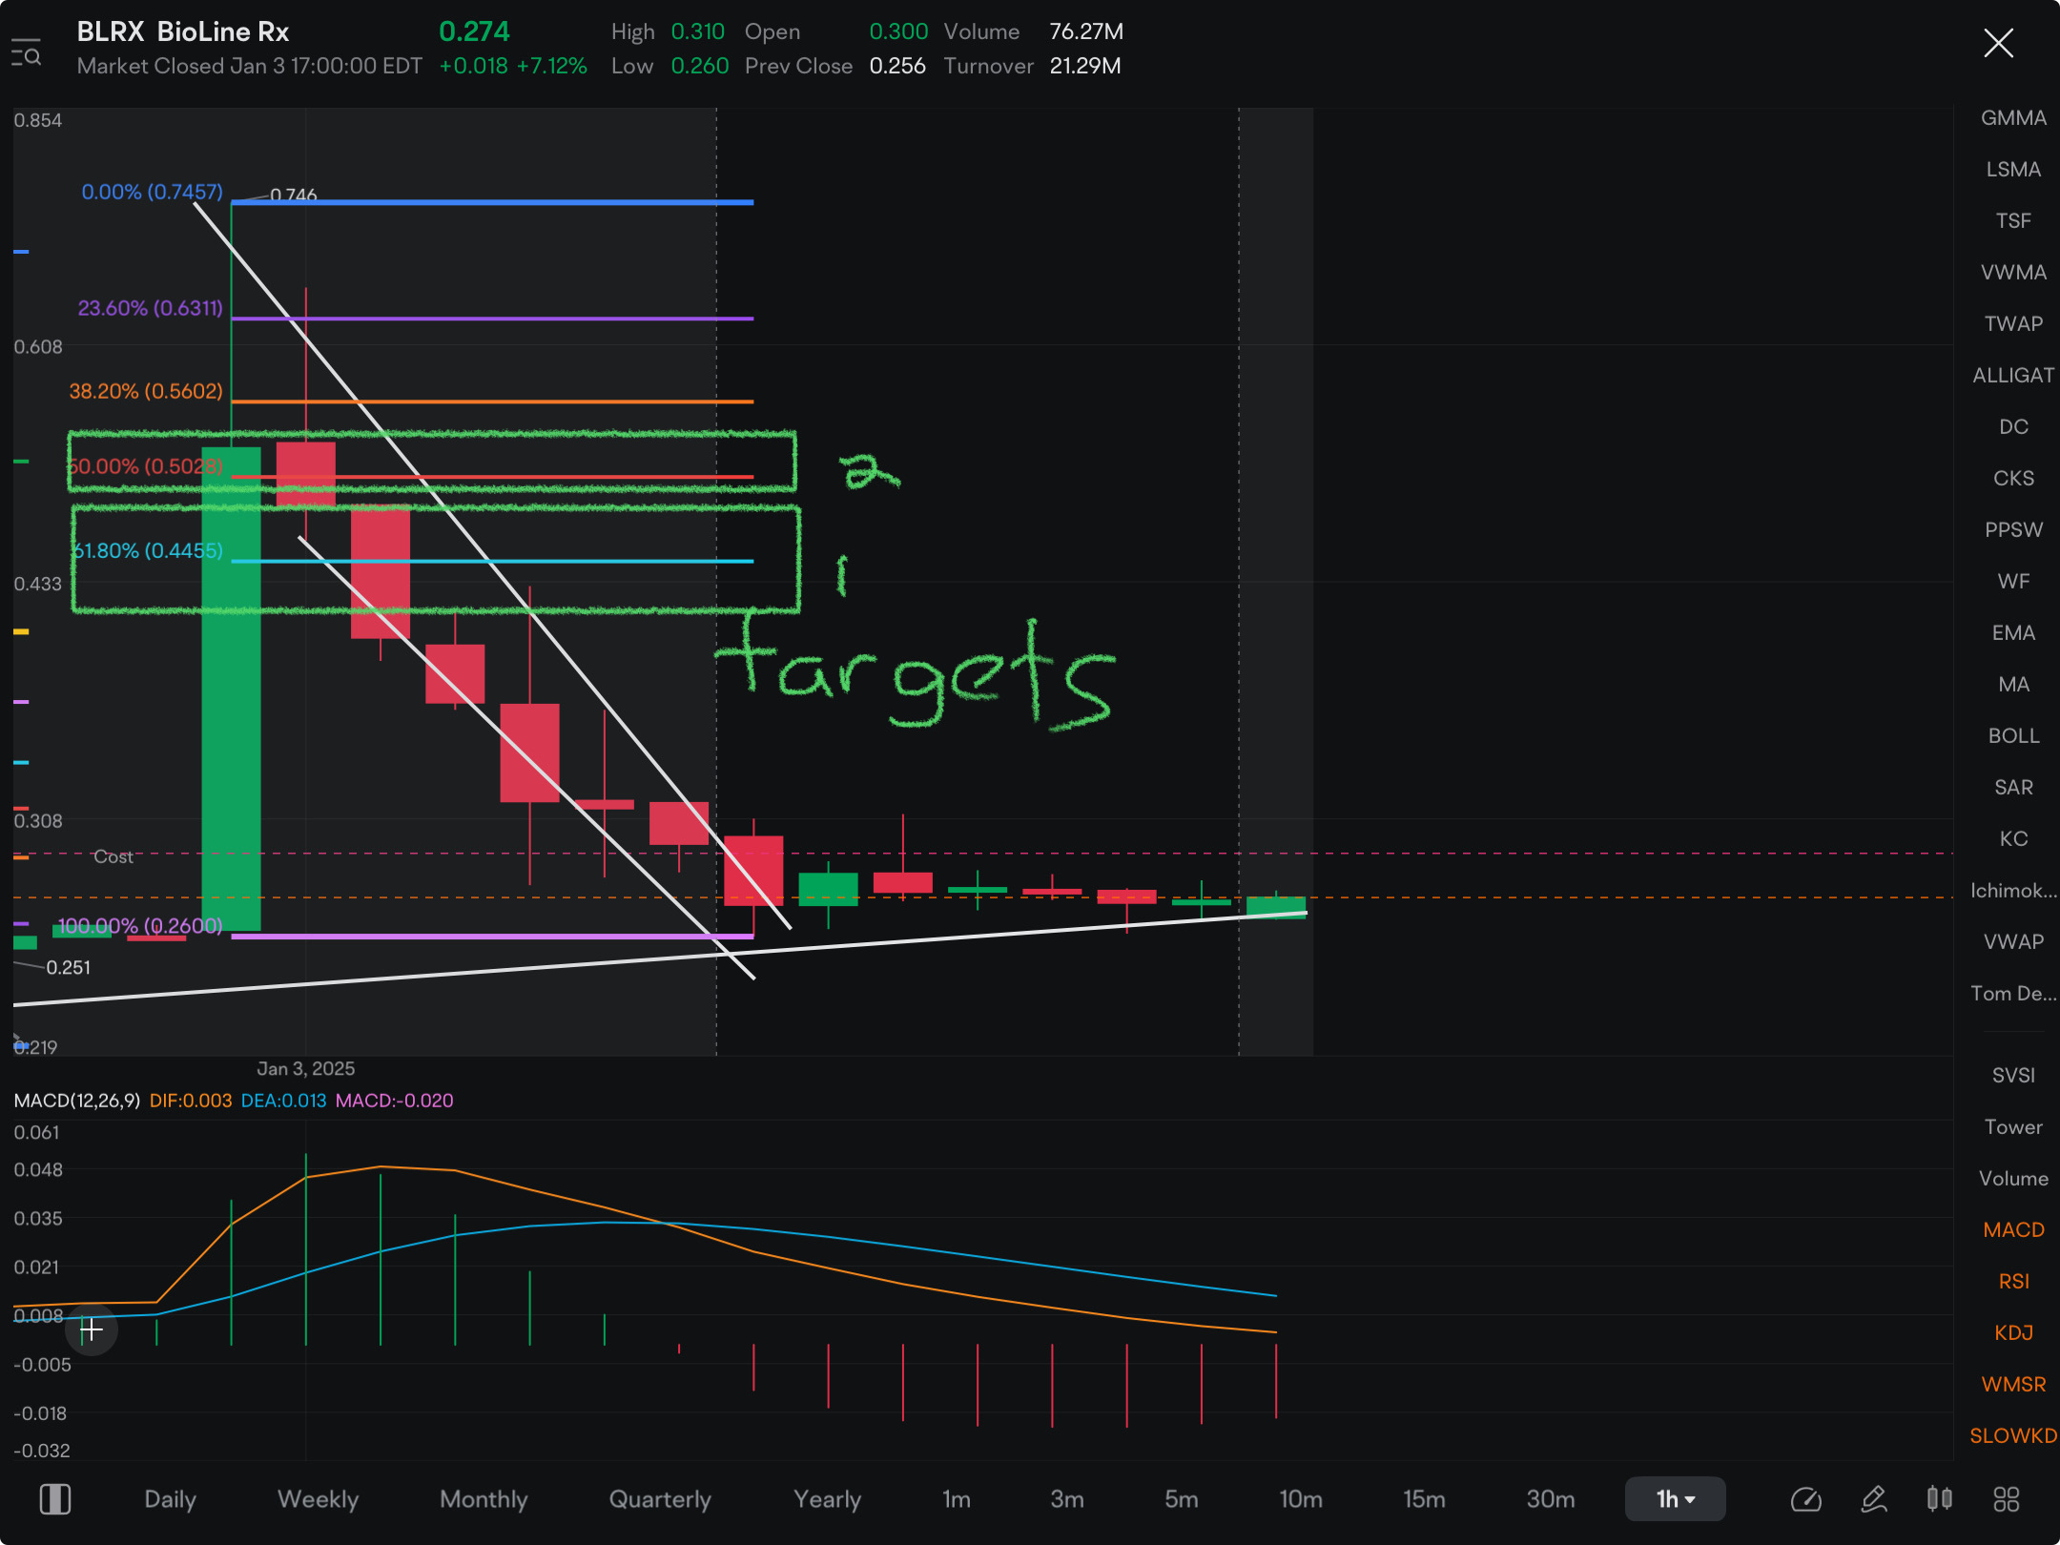Screen dimensions: 2060x1545
Task: Select the 30m interval
Action: click(1551, 1499)
